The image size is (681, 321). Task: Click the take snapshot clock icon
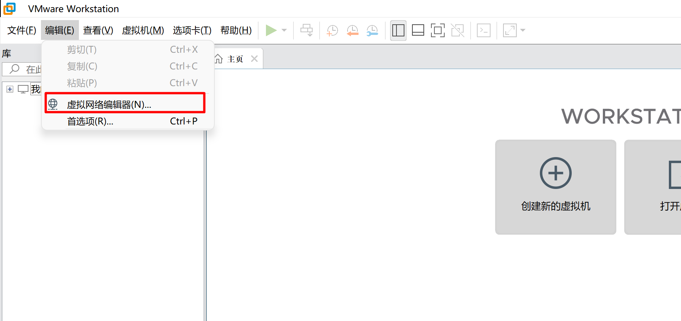332,30
